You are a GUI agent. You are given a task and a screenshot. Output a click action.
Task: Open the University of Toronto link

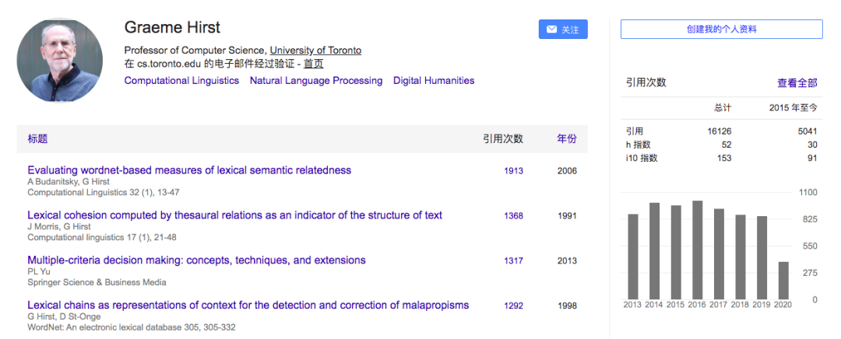[x=315, y=51]
